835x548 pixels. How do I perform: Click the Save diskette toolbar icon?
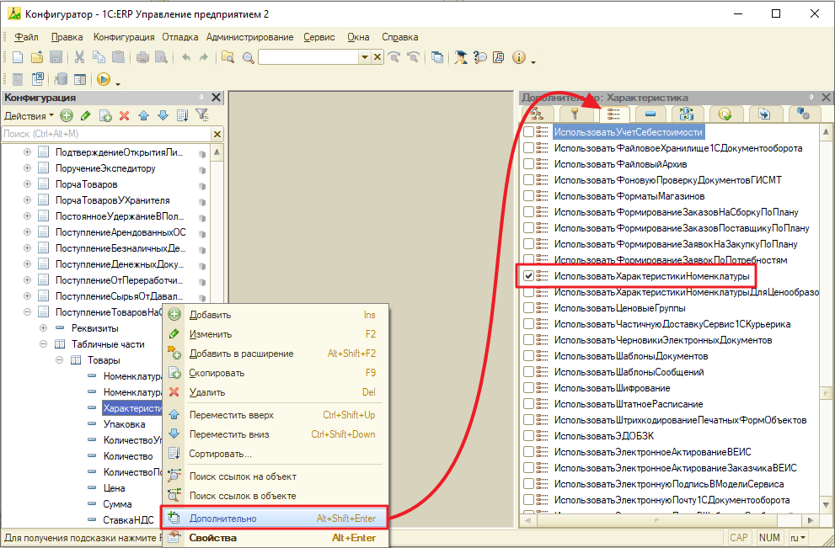tap(56, 57)
